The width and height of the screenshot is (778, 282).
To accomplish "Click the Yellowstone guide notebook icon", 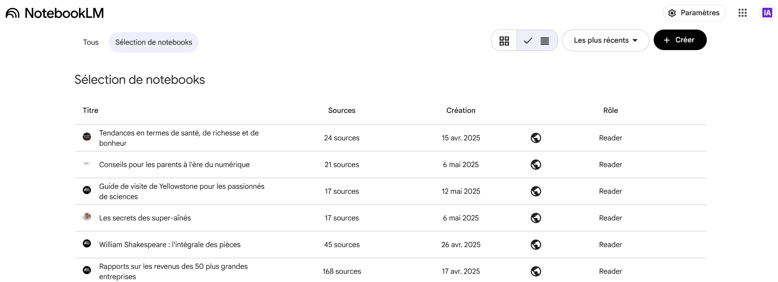I will coord(87,190).
